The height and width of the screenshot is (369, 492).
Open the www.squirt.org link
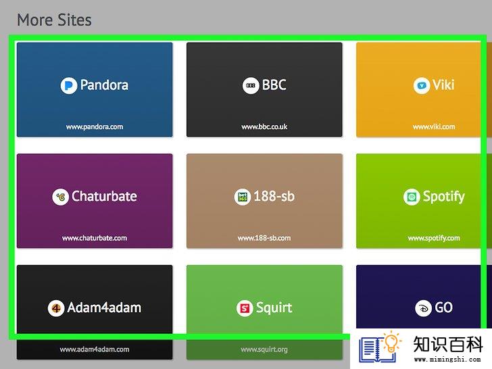[264, 349]
